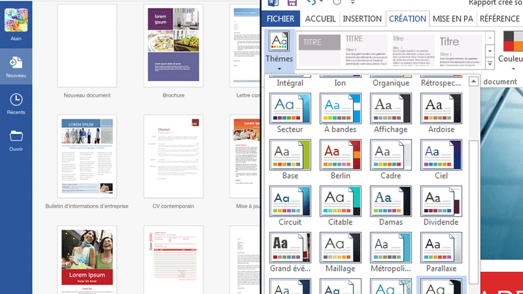Apply the Affichage theme

point(391,113)
